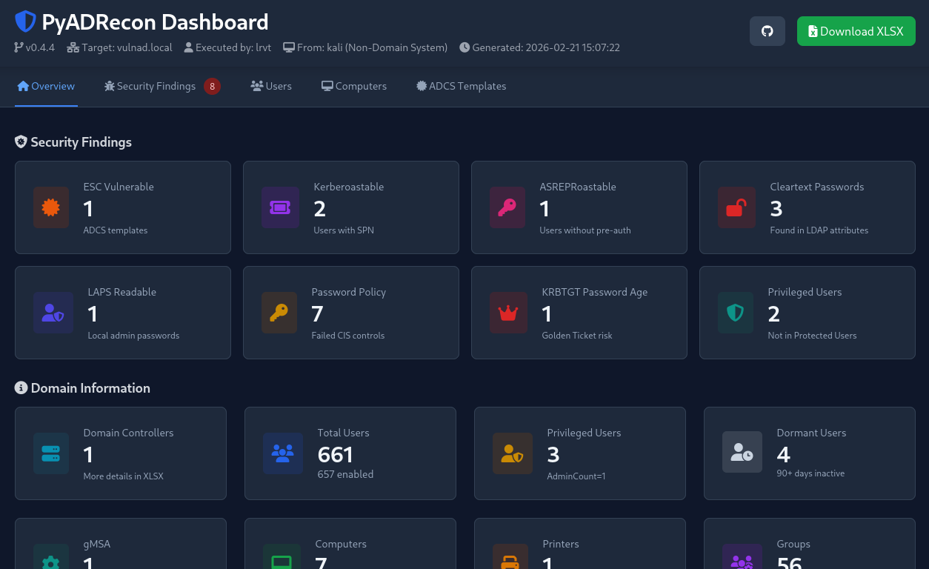Click the Total Users group icon
Image resolution: width=929 pixels, height=569 pixels.
[x=283, y=453]
